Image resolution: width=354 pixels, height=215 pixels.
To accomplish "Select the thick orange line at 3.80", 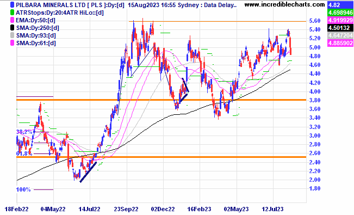I will 161,100.
